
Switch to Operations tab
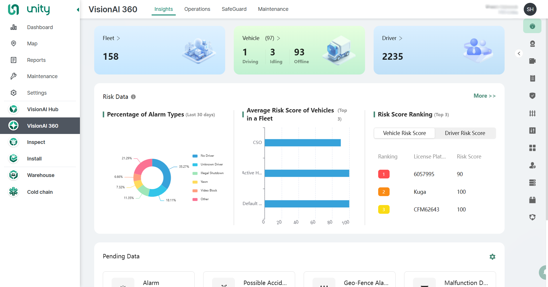[197, 9]
